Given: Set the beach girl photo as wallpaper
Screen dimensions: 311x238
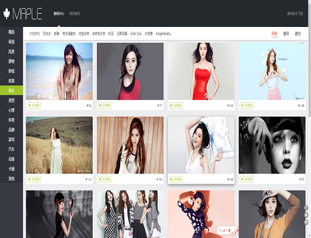Looking at the screenshot, I should click(34, 106).
